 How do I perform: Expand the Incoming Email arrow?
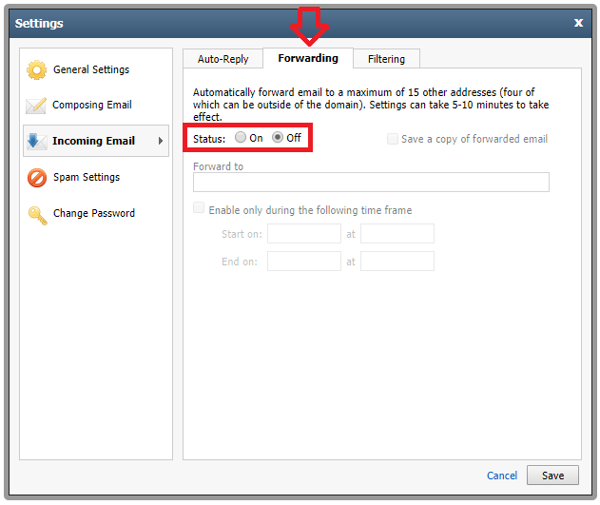(161, 141)
